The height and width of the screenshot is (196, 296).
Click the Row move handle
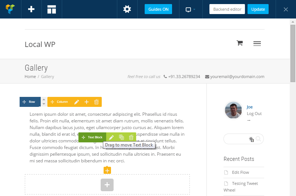(30, 102)
